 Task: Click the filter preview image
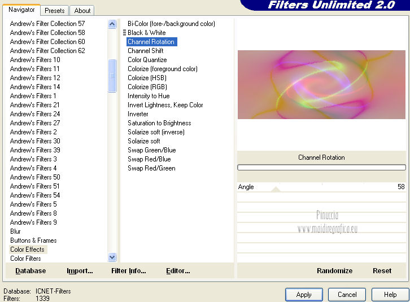321,85
